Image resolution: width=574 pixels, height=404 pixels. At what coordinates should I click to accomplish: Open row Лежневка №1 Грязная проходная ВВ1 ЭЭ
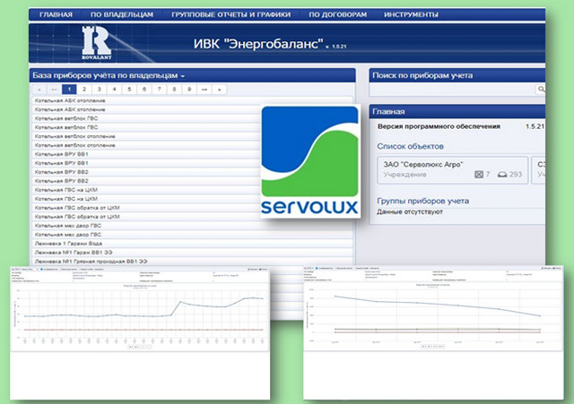coord(192,262)
